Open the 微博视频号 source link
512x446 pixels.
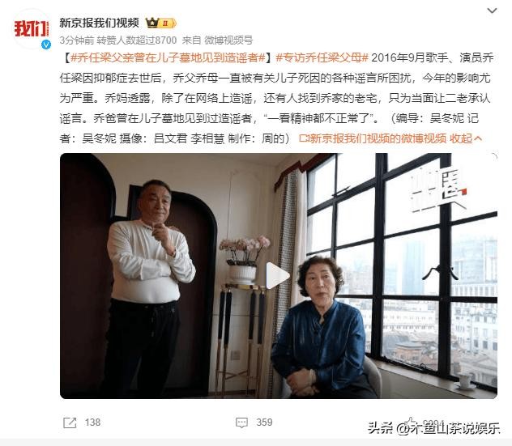228,40
